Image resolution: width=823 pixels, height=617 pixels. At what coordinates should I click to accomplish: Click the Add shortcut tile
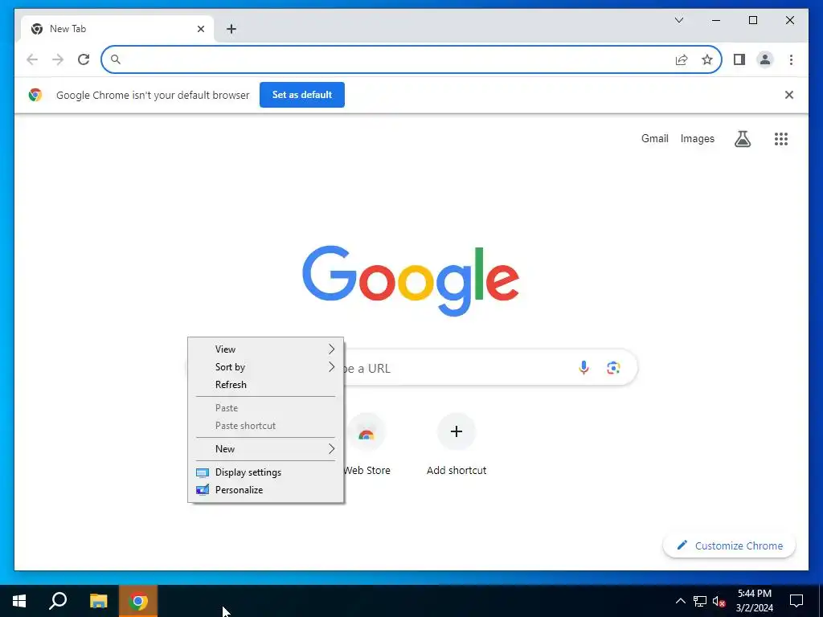457,443
